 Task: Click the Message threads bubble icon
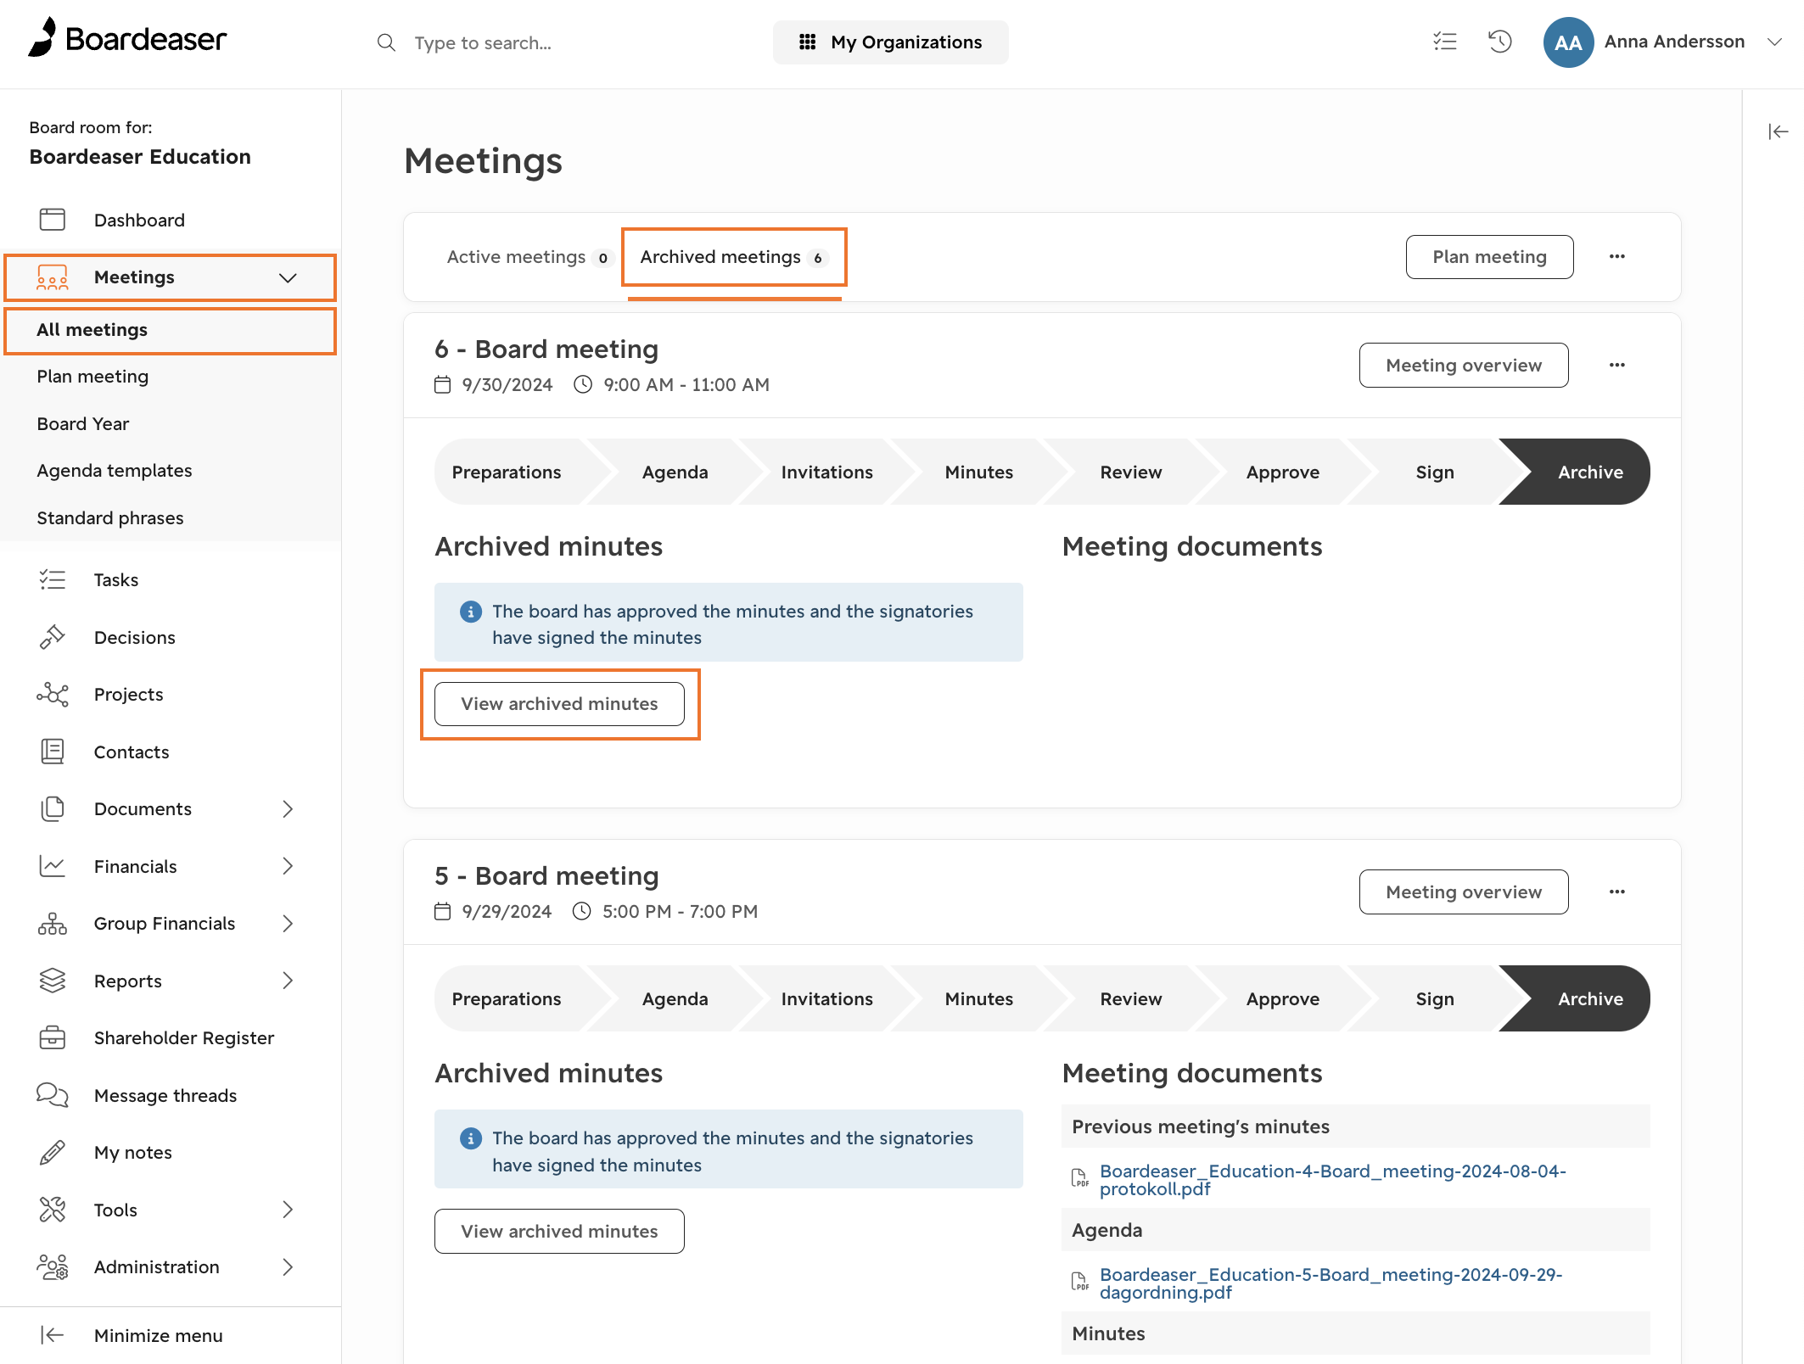click(53, 1095)
